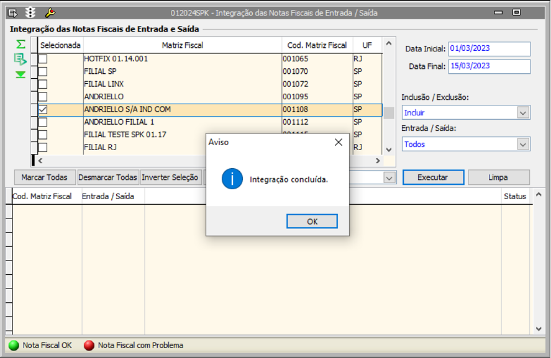The width and height of the screenshot is (551, 358).
Task: Click the list menu icon in title bar
Action: click(x=12, y=12)
